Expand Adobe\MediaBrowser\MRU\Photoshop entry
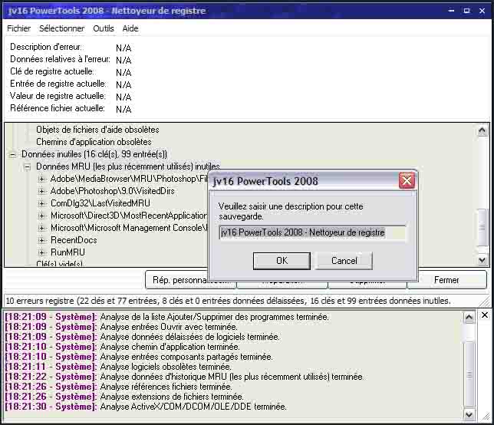 pyautogui.click(x=41, y=180)
